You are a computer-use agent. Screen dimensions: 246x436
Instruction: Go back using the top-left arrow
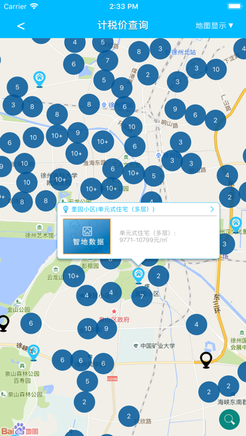21,26
